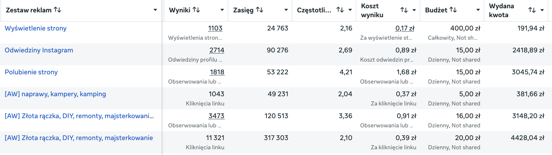Open the Wyświetlenie strony ad set
Viewport: 552px width, 155px height.
[36, 28]
